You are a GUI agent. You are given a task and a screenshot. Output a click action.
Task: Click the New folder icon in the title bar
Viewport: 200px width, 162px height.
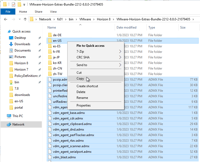[x=19, y=4]
